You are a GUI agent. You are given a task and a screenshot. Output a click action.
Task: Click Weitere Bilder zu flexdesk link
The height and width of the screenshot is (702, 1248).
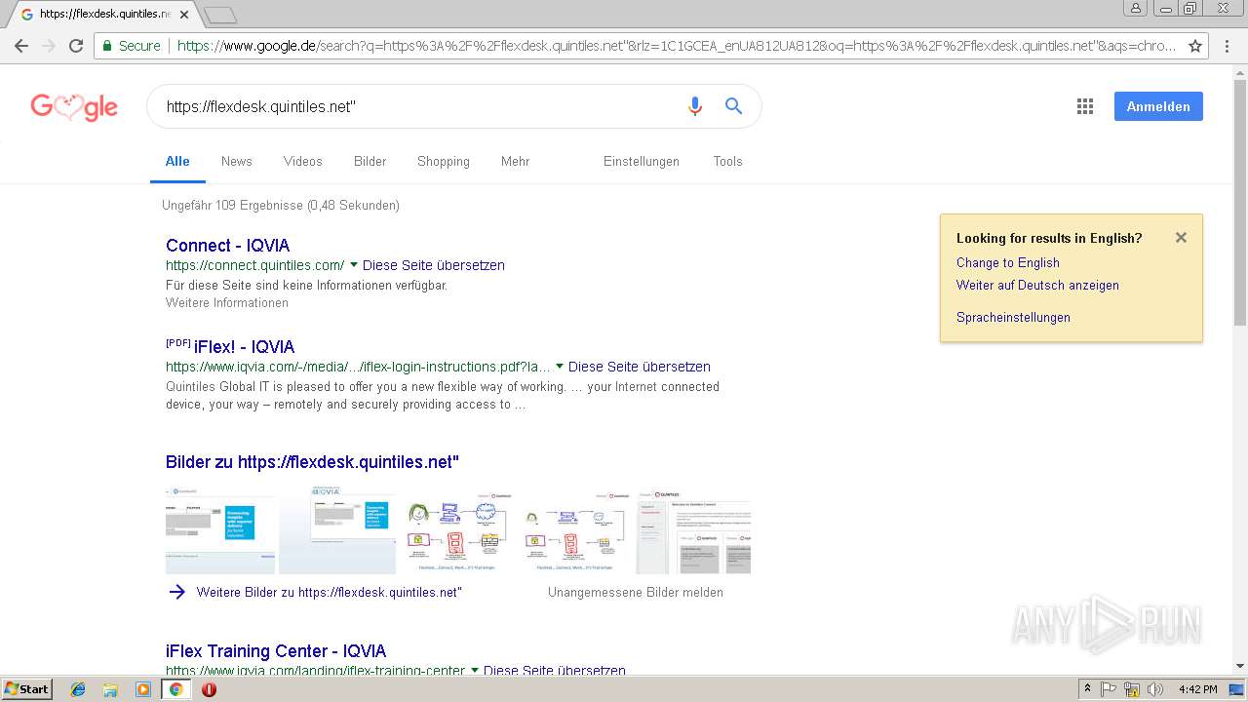(330, 592)
